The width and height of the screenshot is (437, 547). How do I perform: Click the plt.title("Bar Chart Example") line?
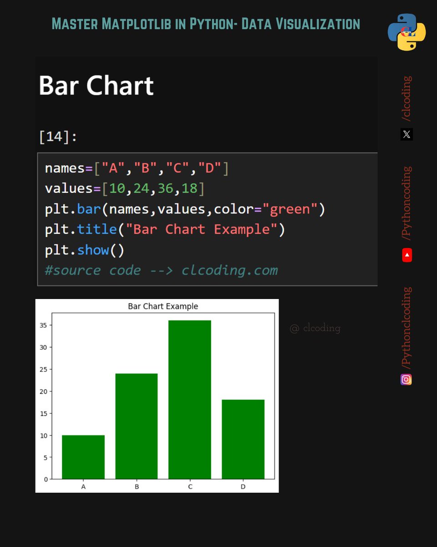(x=165, y=229)
